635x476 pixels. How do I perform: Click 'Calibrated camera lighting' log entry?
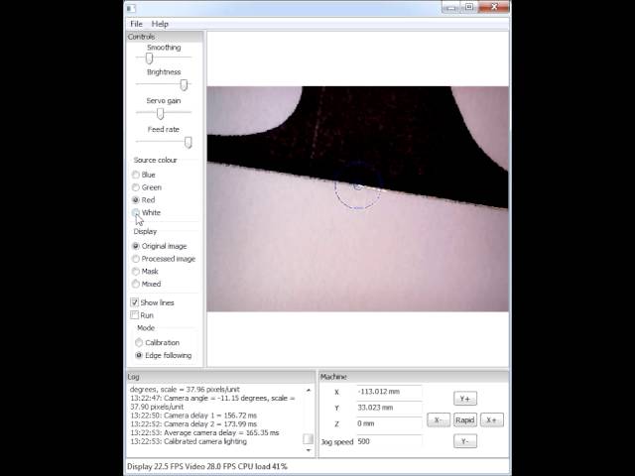(205, 441)
